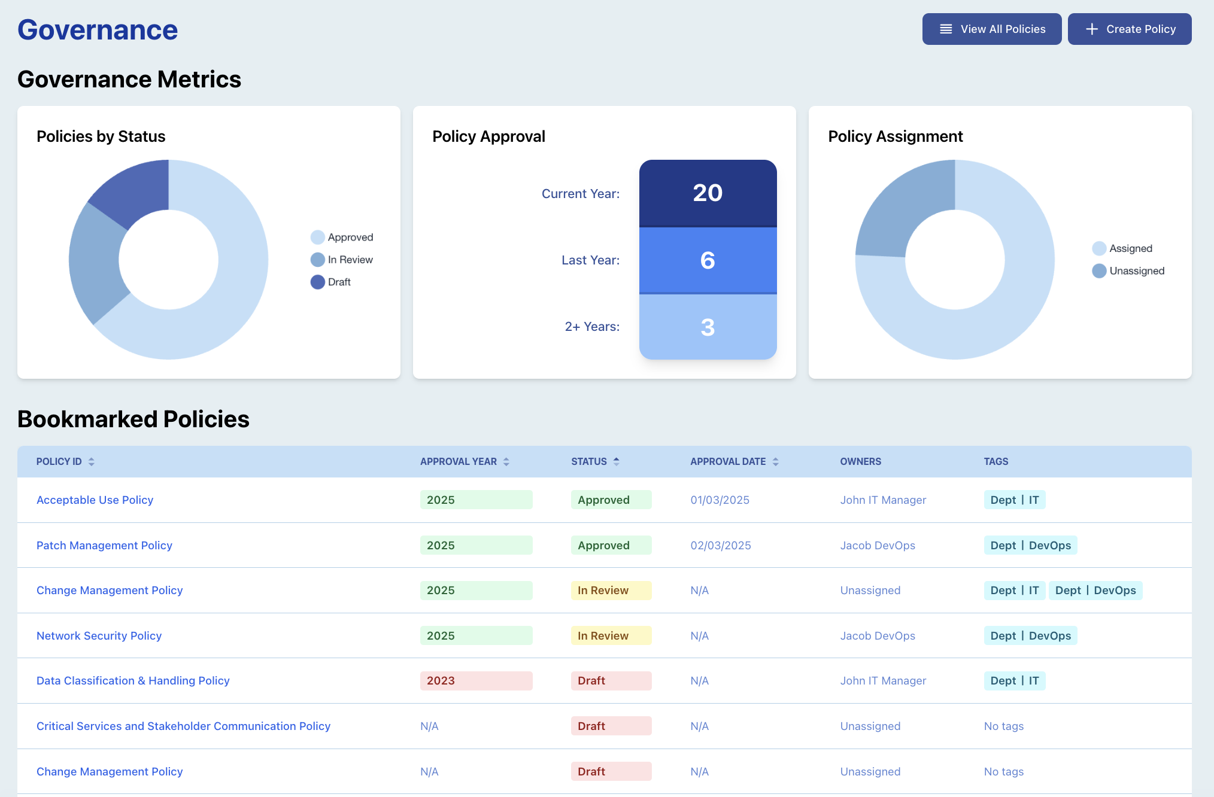Screen dimensions: 1214x797
Task: Toggle Assigned legend in Policy Assignment
Action: point(1122,248)
